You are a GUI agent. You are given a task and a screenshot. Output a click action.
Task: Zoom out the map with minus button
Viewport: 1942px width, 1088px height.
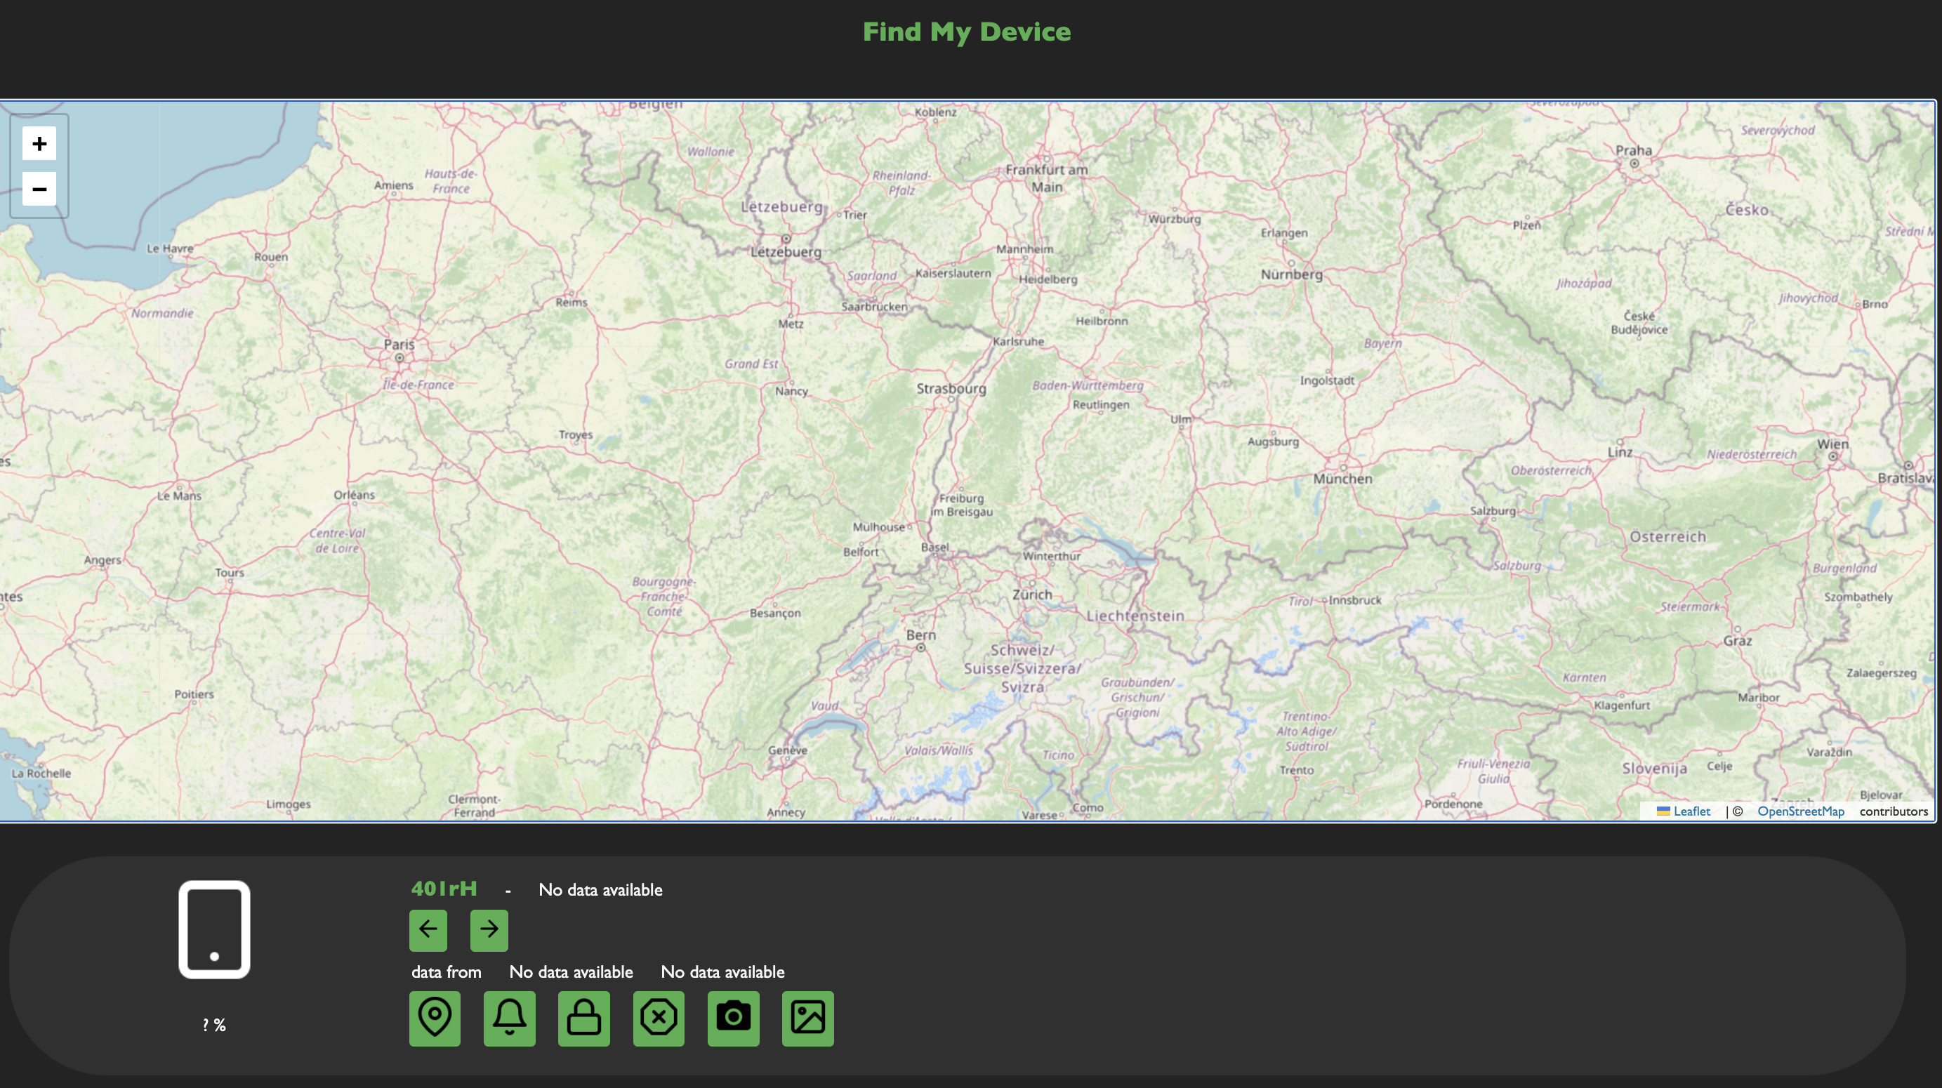(x=39, y=188)
